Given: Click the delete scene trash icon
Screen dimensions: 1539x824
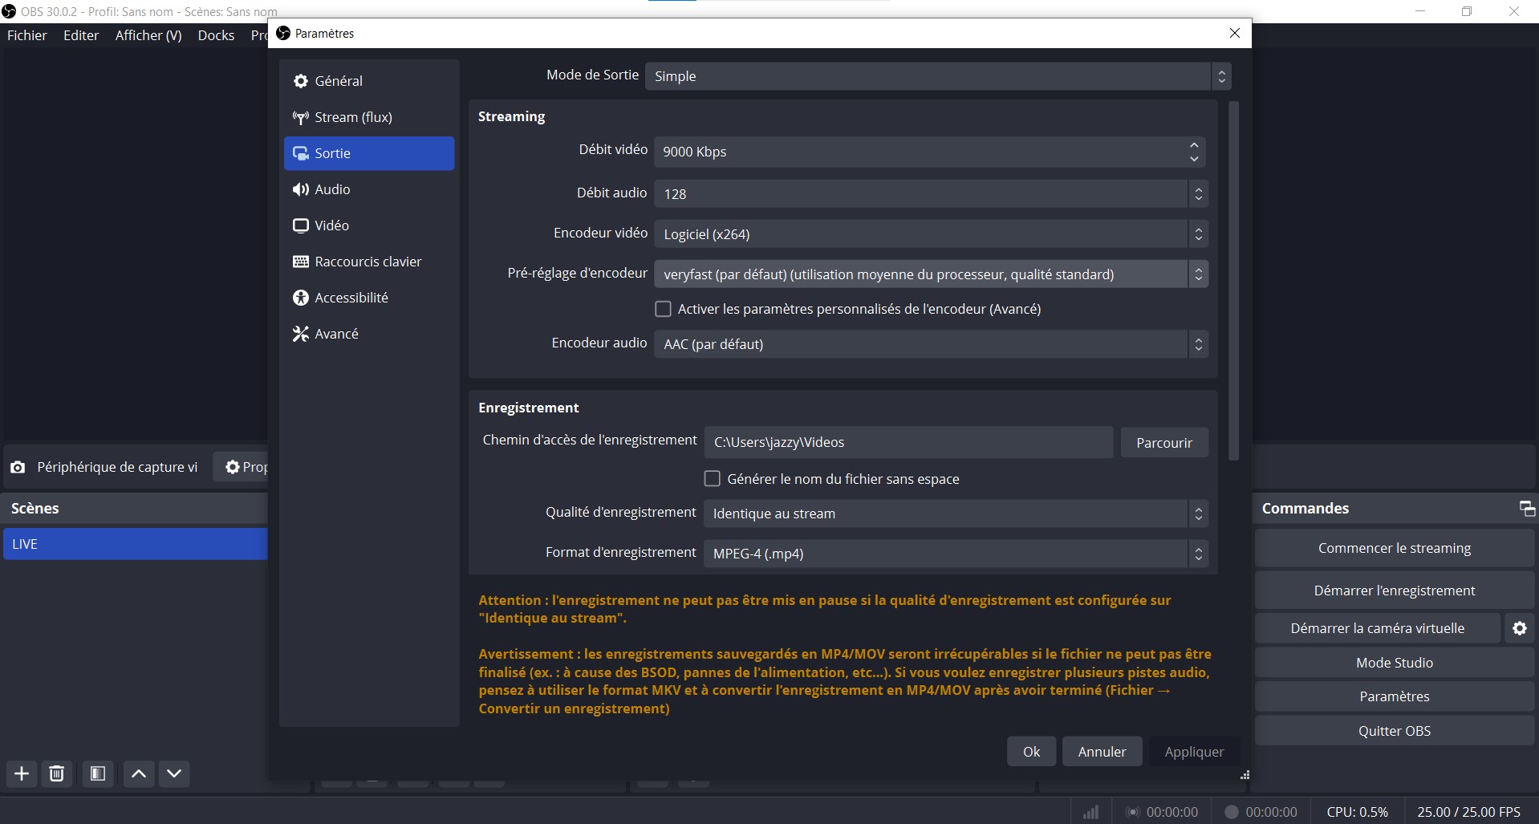Looking at the screenshot, I should 57,773.
